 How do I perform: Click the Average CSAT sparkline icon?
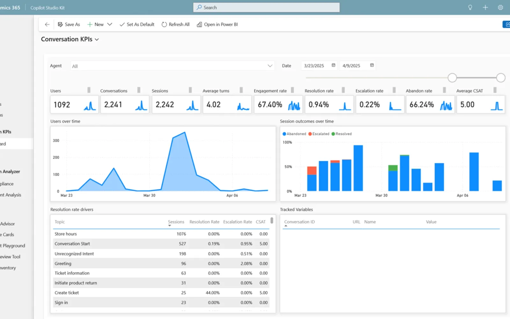(x=497, y=106)
